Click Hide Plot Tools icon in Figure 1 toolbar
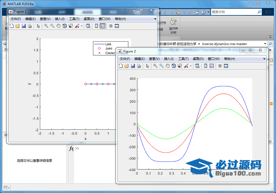Viewport: 276px width, 193px height. tap(111, 26)
